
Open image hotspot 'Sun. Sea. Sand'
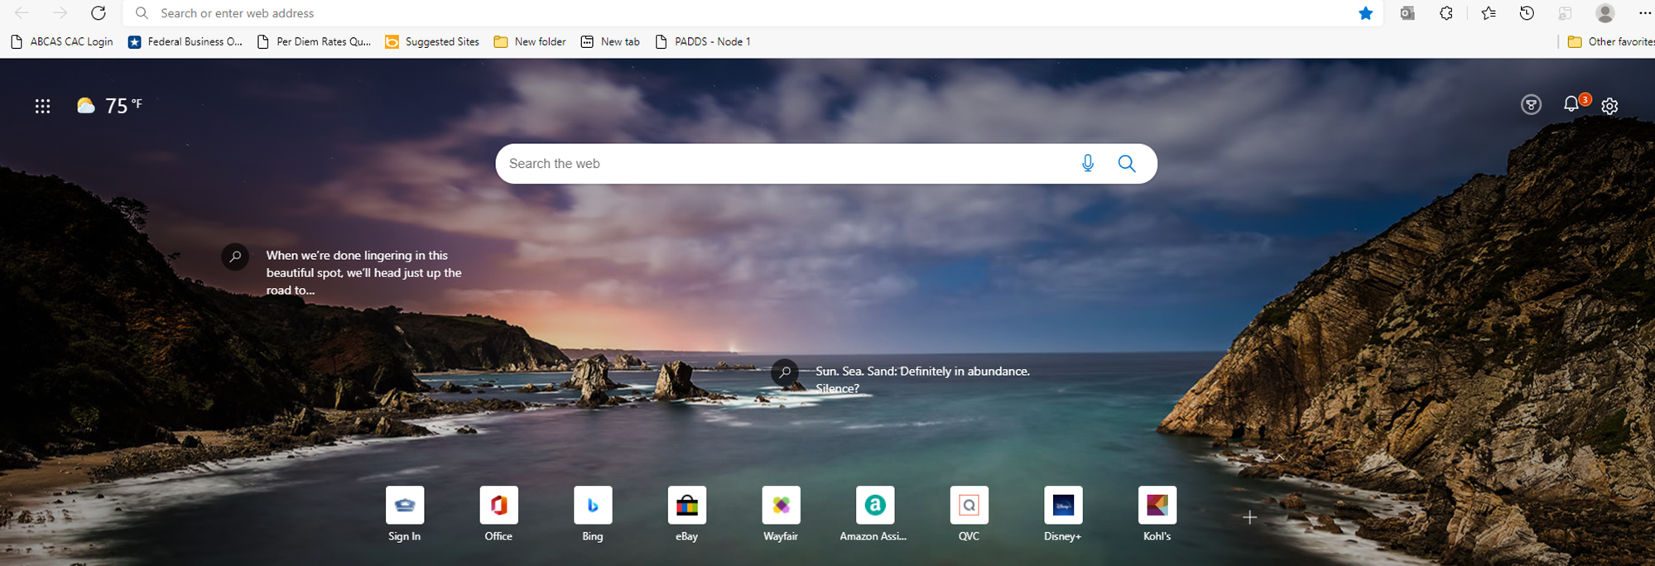pos(785,372)
